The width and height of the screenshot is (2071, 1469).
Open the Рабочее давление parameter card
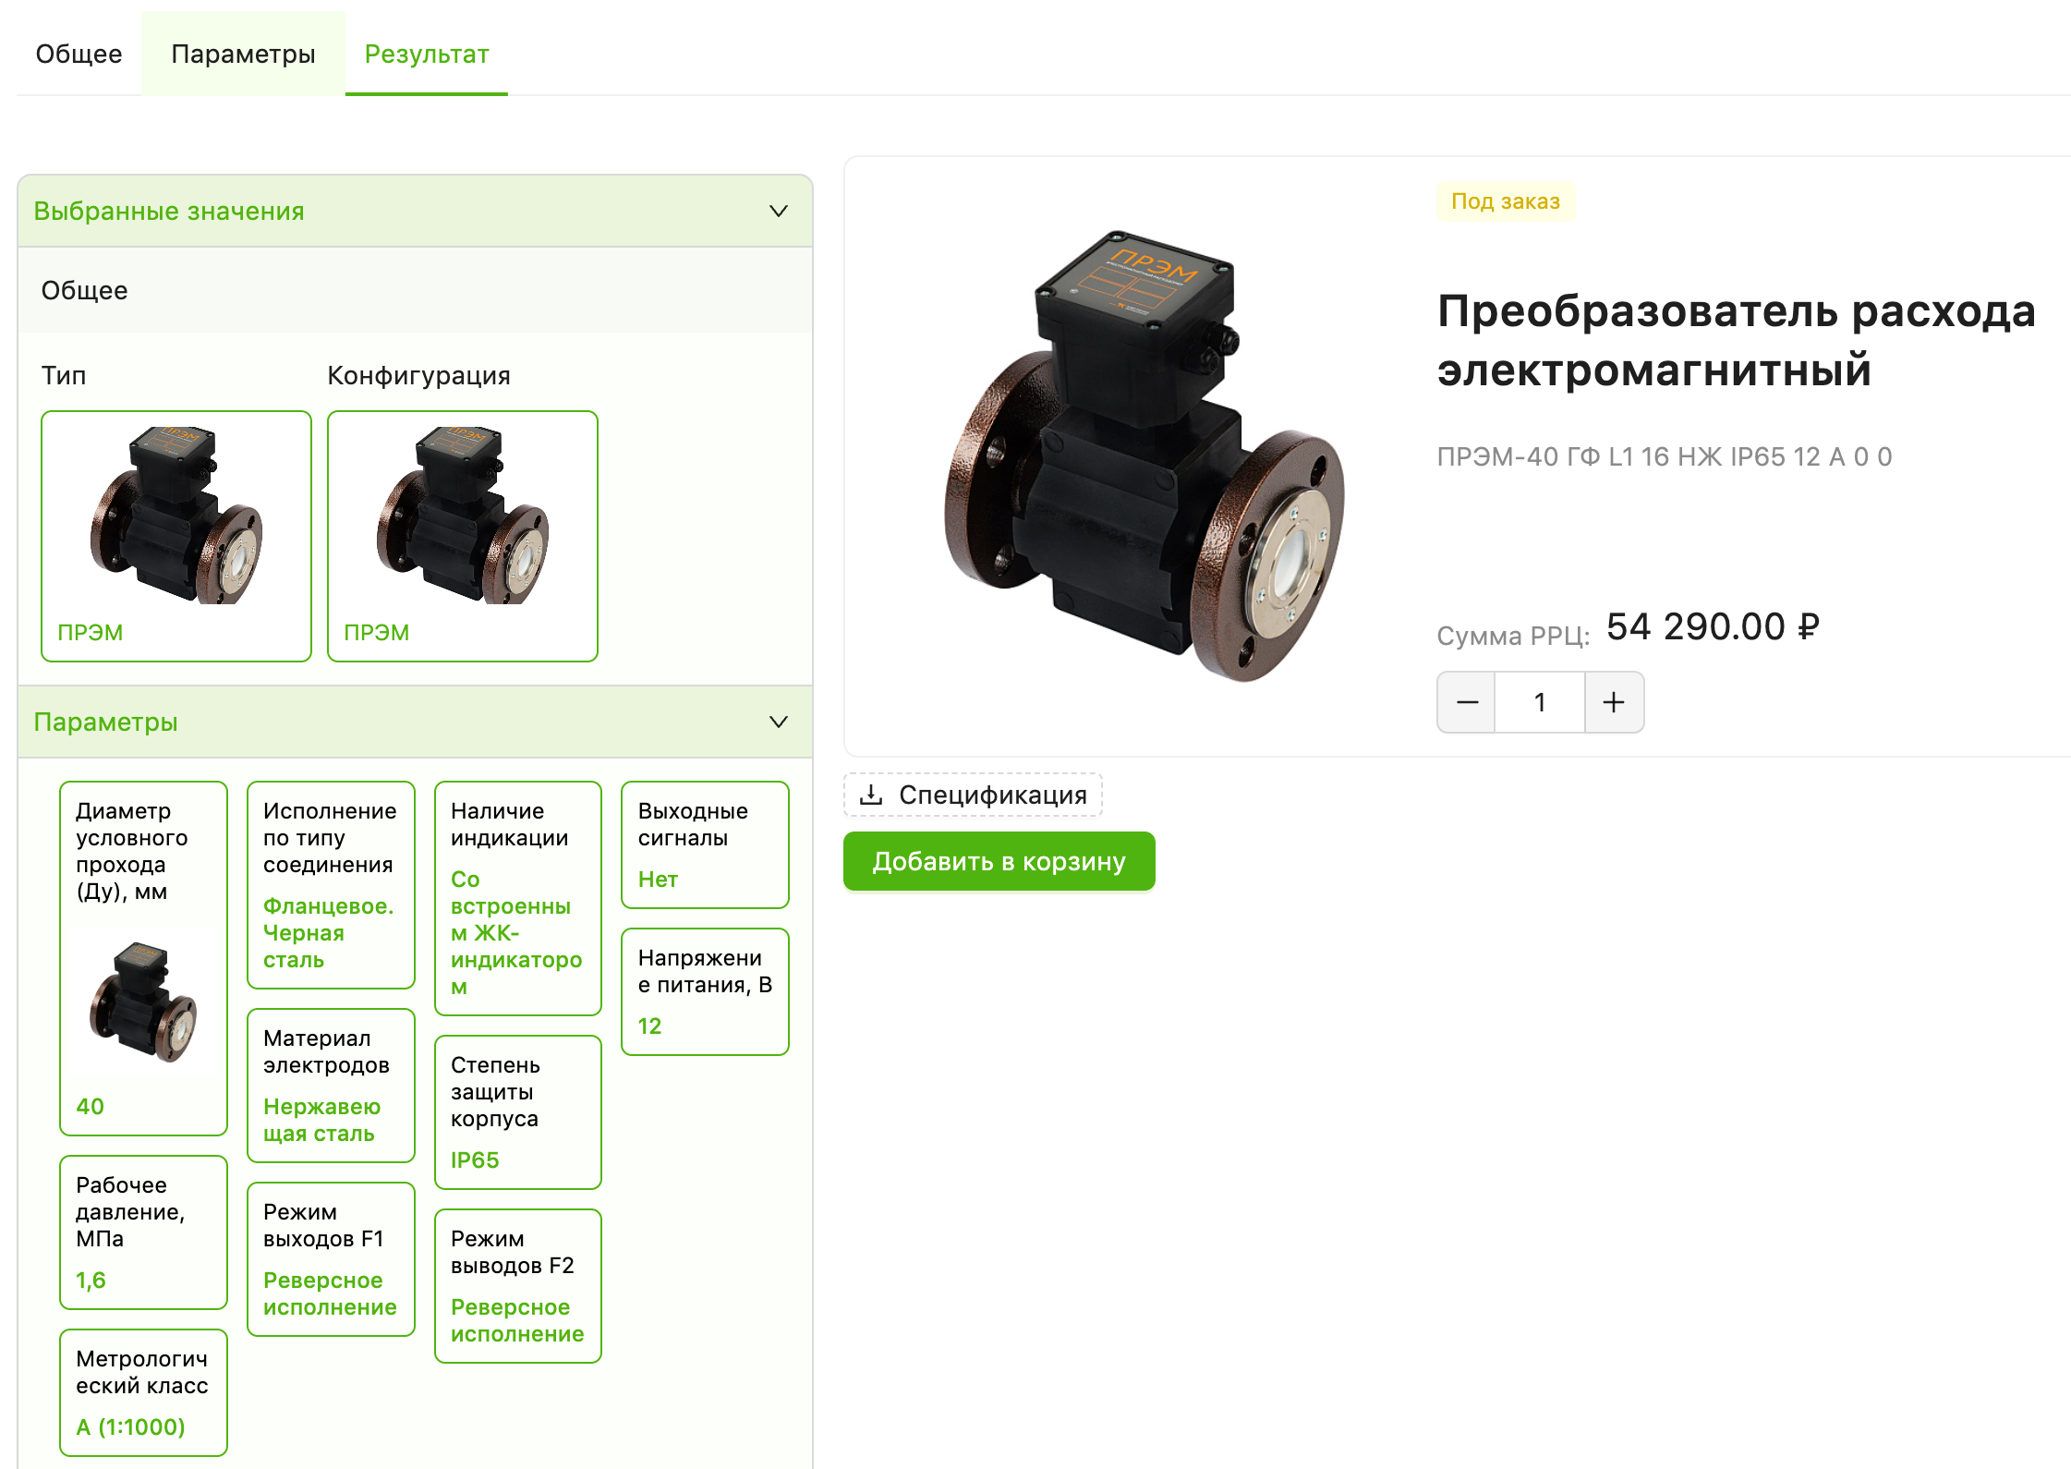pos(143,1232)
